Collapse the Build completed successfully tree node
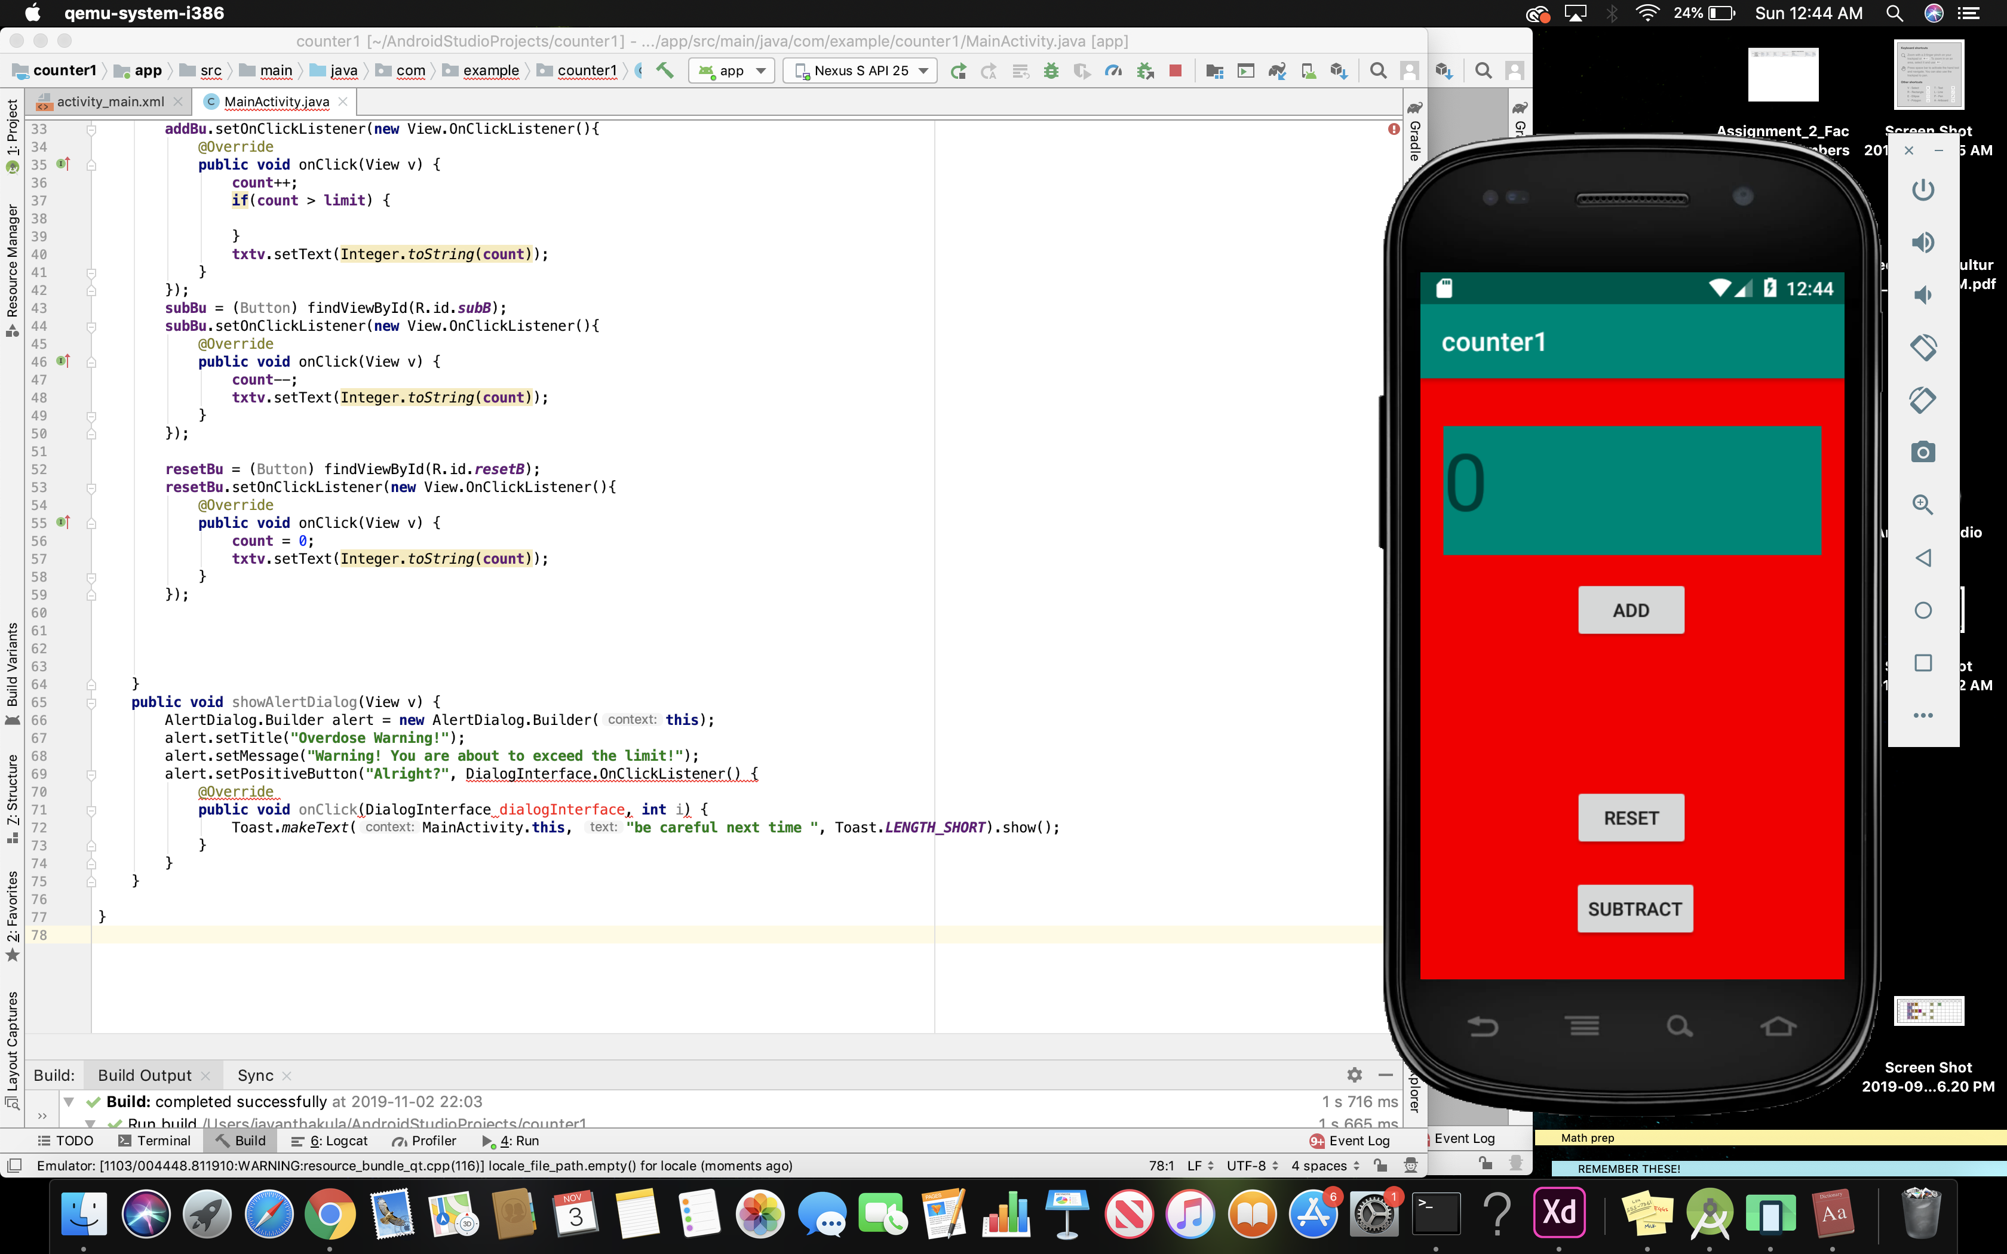This screenshot has height=1254, width=2007. 70,1101
